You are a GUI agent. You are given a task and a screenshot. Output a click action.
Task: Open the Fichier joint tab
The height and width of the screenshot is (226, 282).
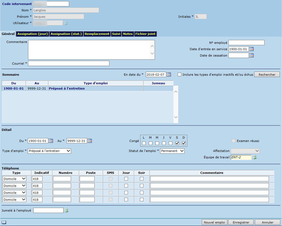pos(145,34)
